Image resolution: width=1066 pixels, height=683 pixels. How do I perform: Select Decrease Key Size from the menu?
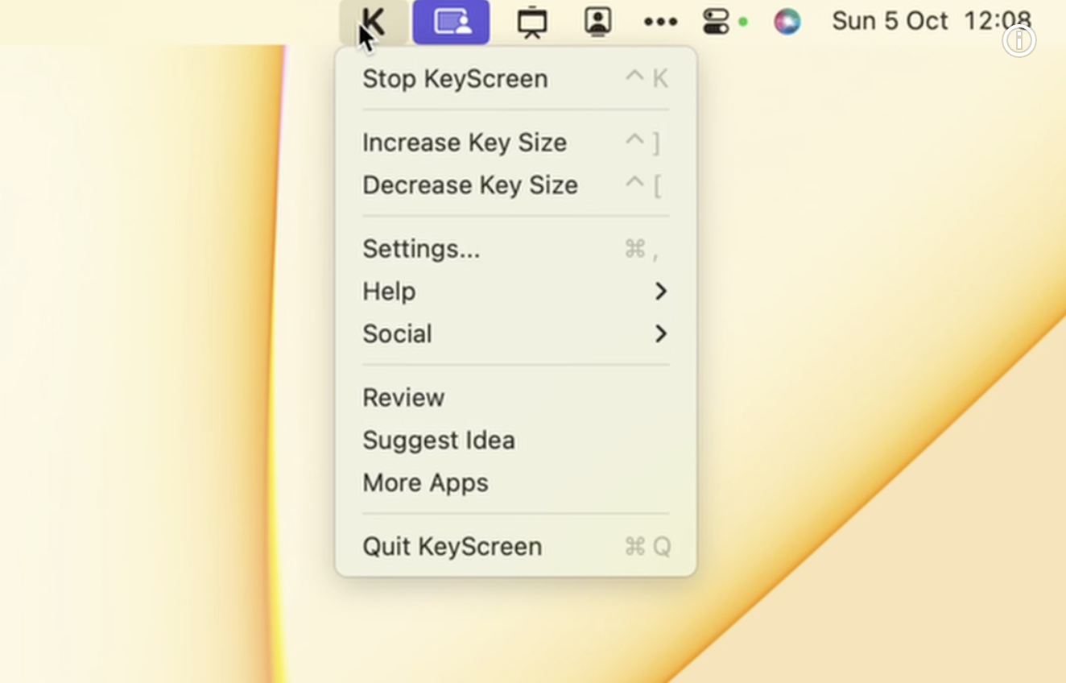tap(470, 184)
